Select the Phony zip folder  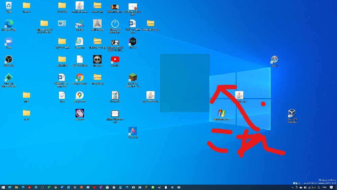pos(97,79)
